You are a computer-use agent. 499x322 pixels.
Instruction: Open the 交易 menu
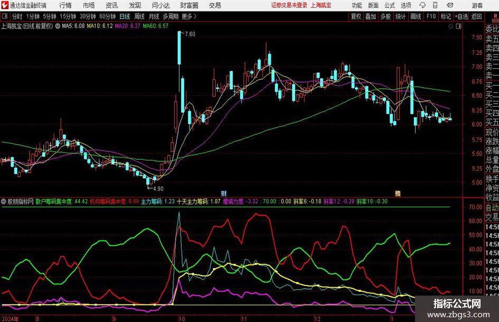click(x=215, y=5)
